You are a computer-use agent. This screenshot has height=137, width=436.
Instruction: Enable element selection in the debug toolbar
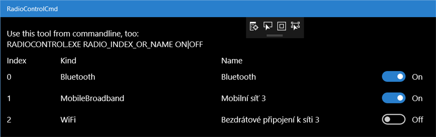coord(268,26)
